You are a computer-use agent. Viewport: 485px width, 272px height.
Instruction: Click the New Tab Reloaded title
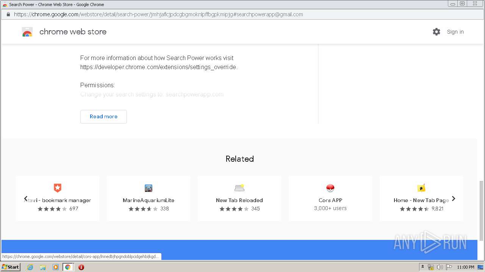239,200
